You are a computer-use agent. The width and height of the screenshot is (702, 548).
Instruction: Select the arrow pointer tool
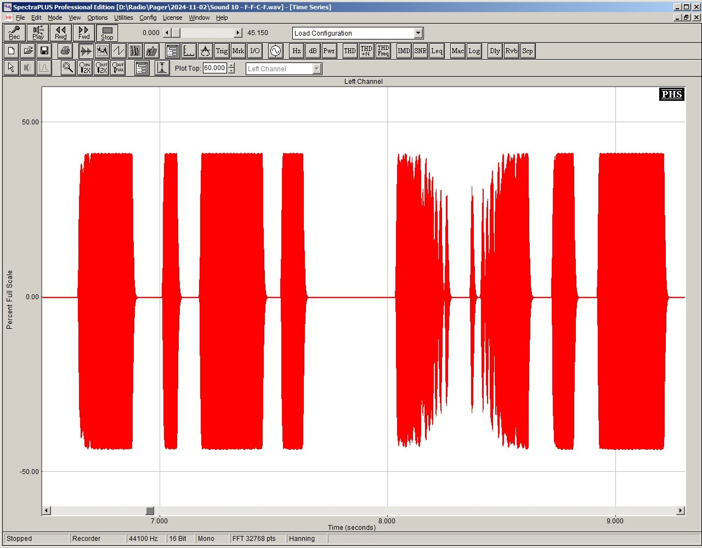(x=11, y=68)
